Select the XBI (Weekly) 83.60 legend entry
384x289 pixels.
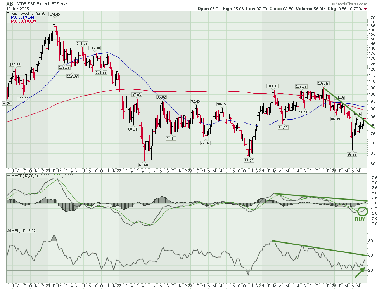[26, 14]
